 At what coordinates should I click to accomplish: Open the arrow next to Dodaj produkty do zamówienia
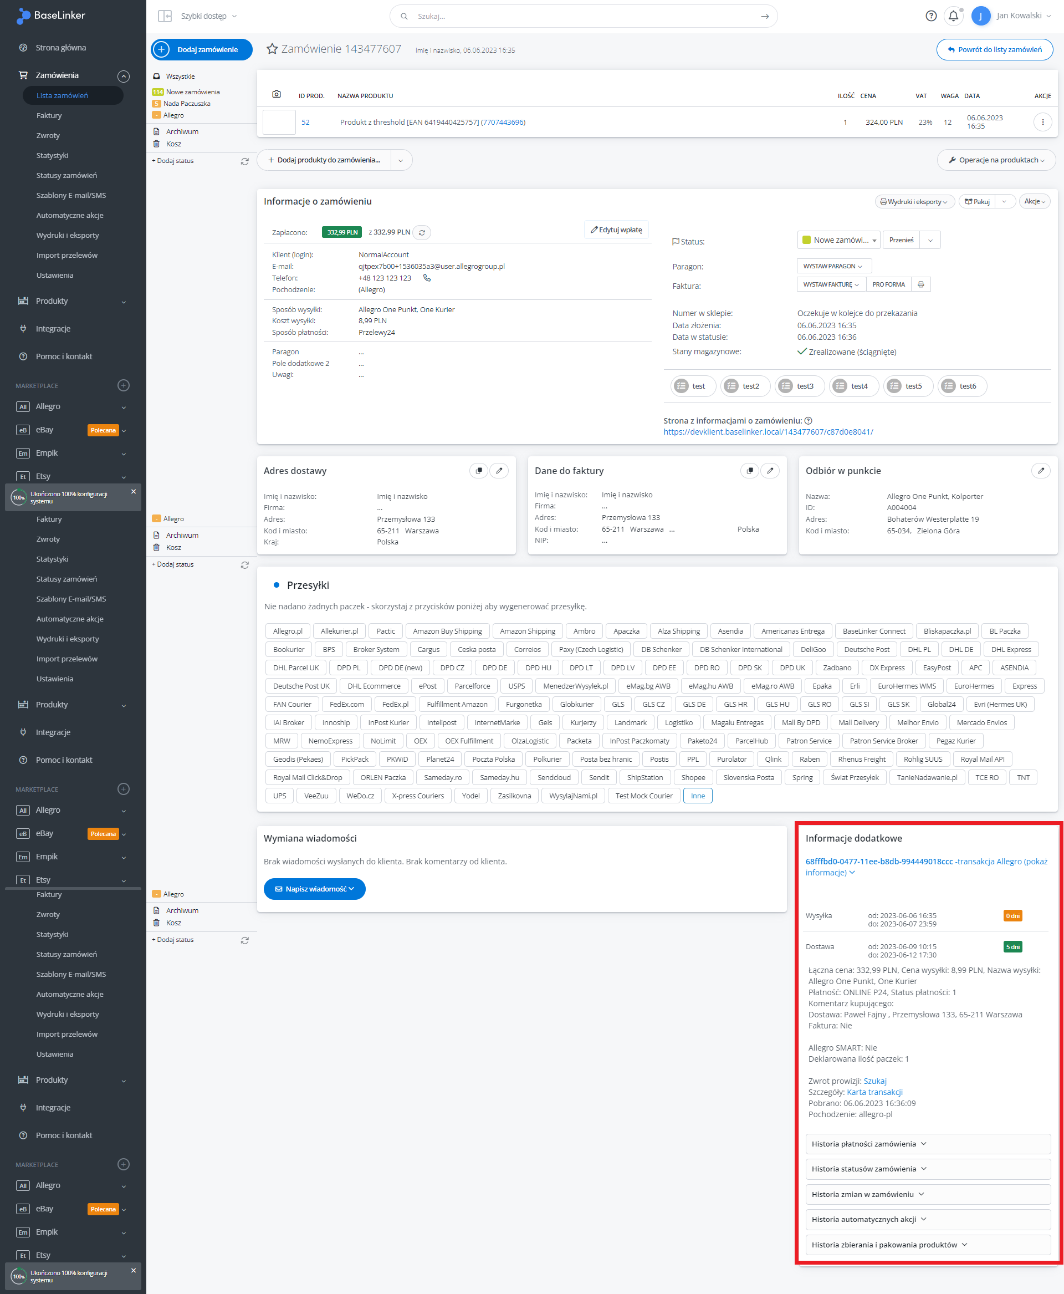point(400,160)
